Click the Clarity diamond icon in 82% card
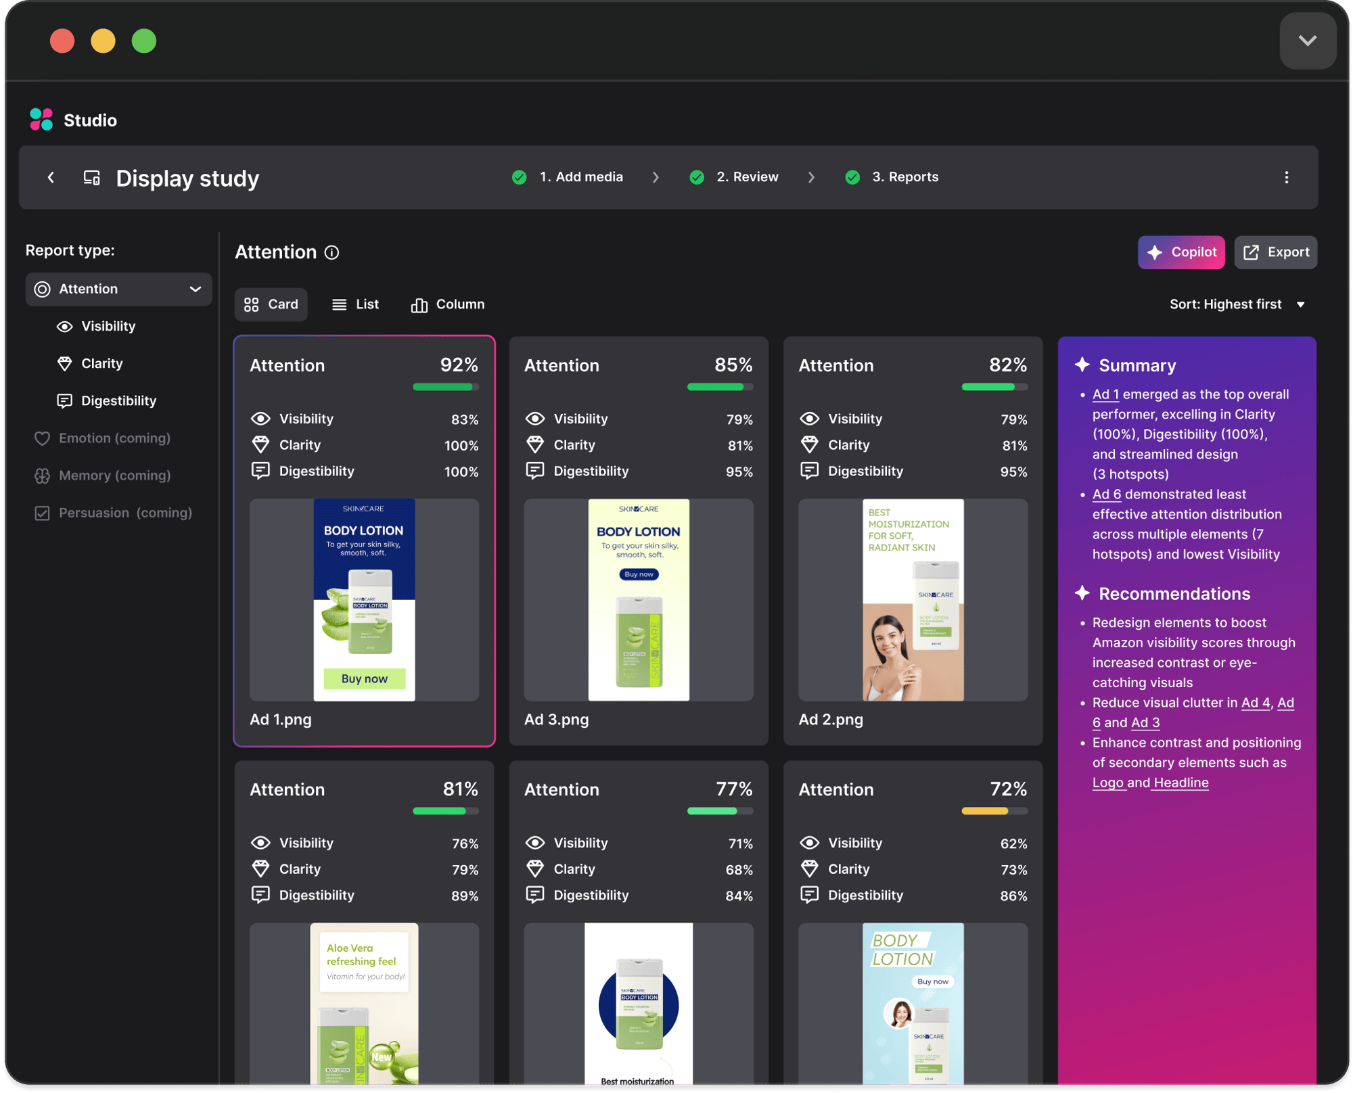The image size is (1353, 1093). tap(809, 445)
